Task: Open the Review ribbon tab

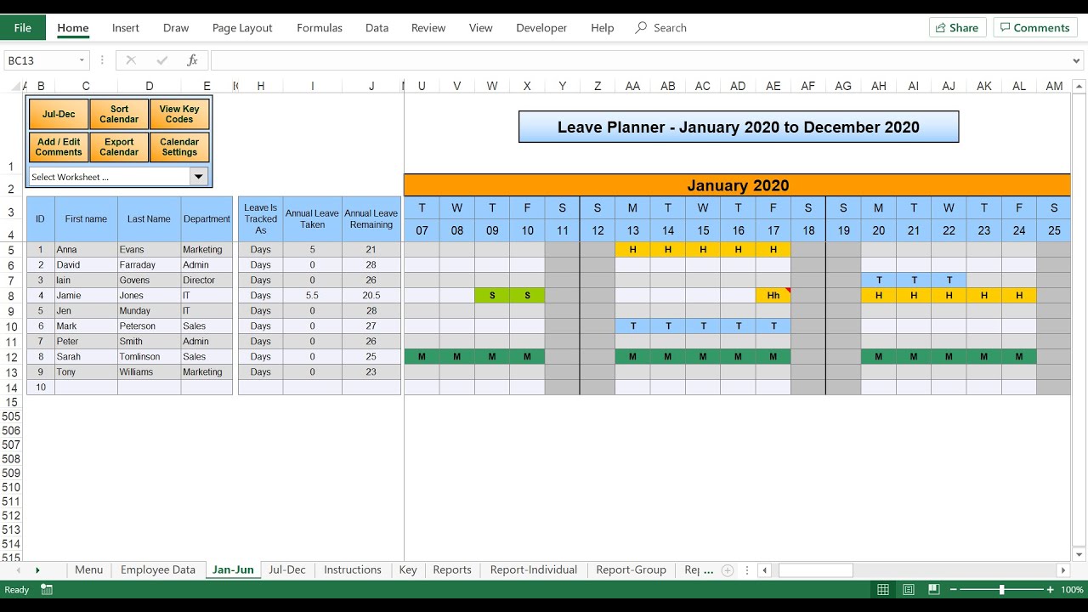Action: click(428, 28)
